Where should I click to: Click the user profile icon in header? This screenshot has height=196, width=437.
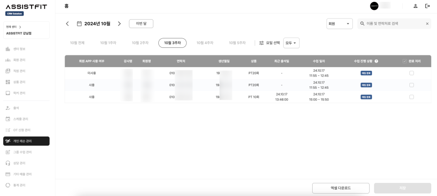(x=415, y=6)
